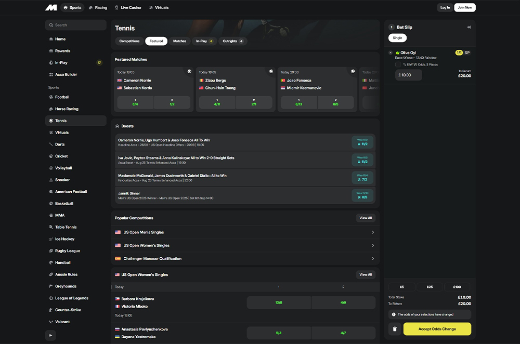Back Cameron Norrie at 6/4
This screenshot has height=344, width=520.
135,102
